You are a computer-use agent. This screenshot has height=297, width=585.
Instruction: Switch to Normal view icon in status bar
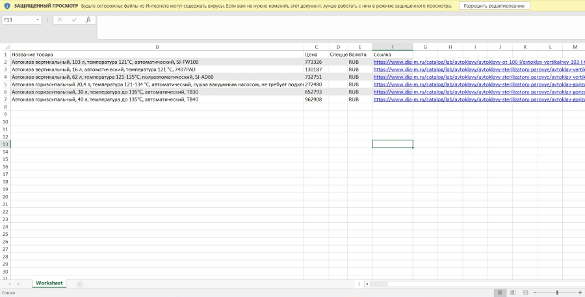click(x=500, y=292)
